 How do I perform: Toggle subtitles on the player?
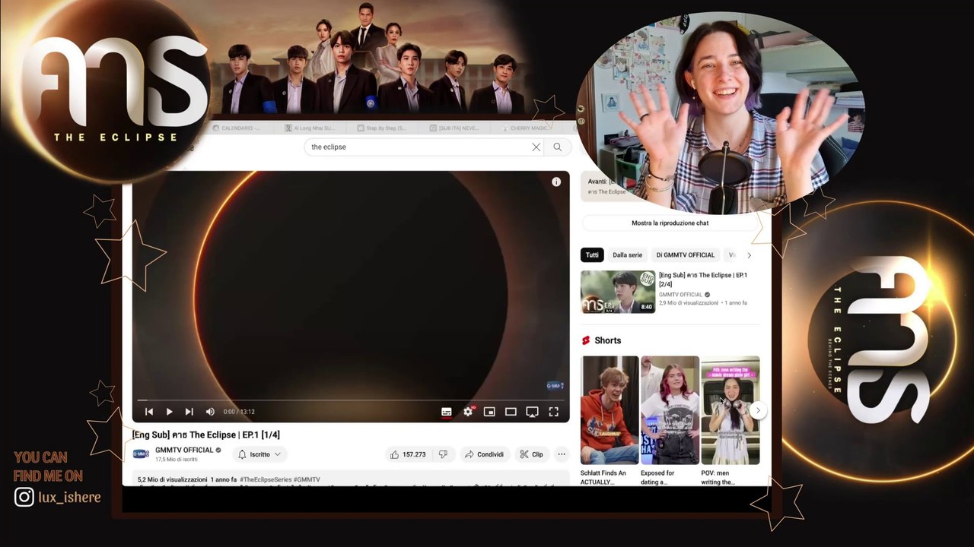coord(447,412)
